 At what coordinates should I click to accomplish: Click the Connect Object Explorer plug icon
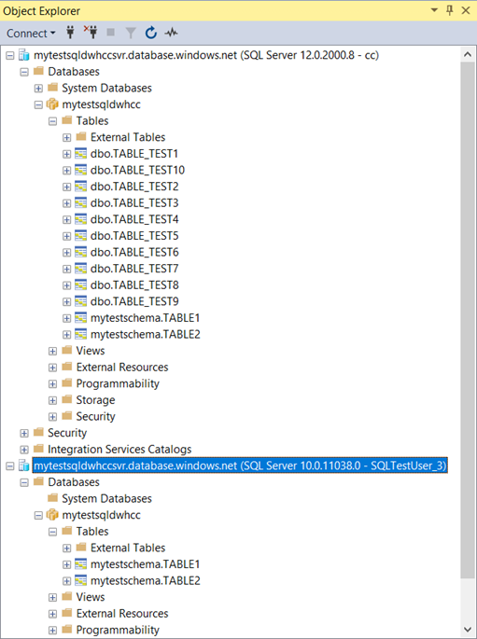click(x=71, y=33)
